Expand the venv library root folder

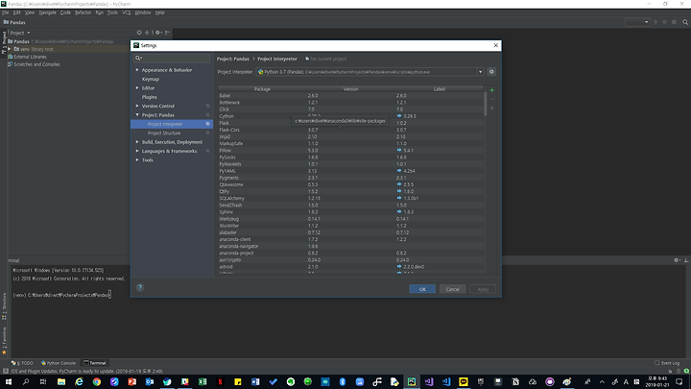point(10,49)
